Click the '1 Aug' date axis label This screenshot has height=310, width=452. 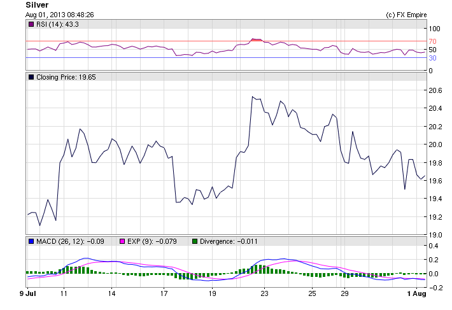[x=415, y=294]
